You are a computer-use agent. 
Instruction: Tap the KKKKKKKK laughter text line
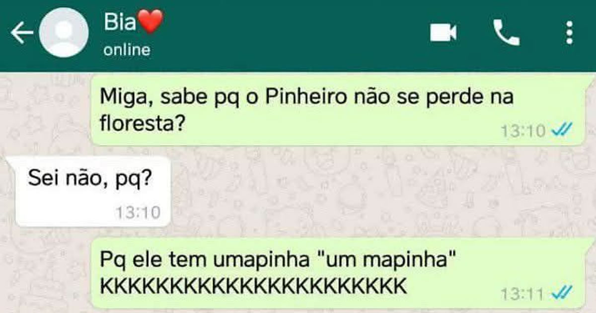(253, 286)
